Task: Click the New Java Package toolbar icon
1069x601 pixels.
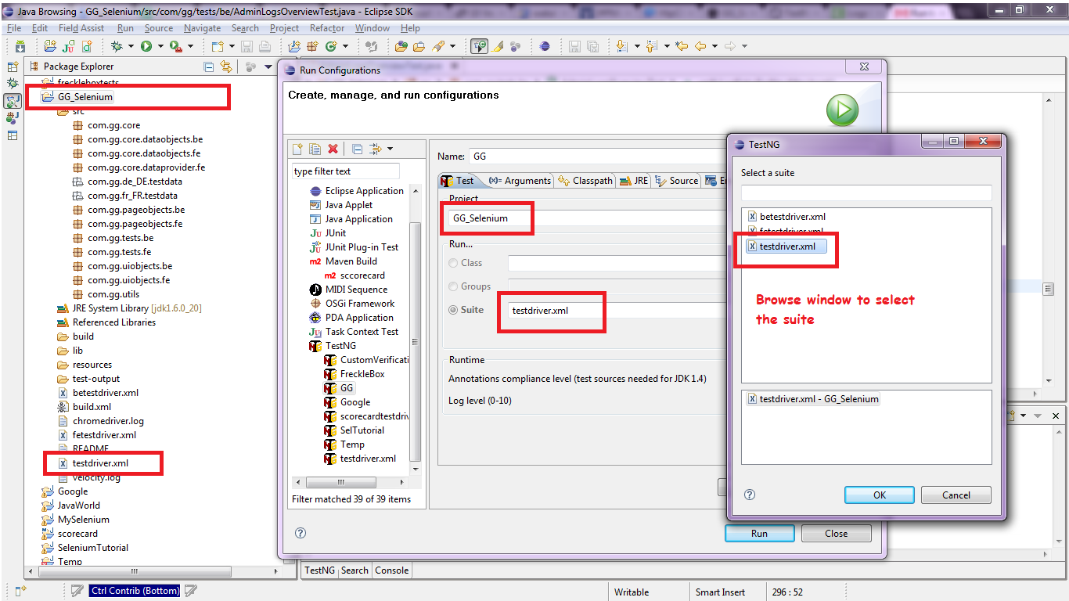Action: click(312, 47)
